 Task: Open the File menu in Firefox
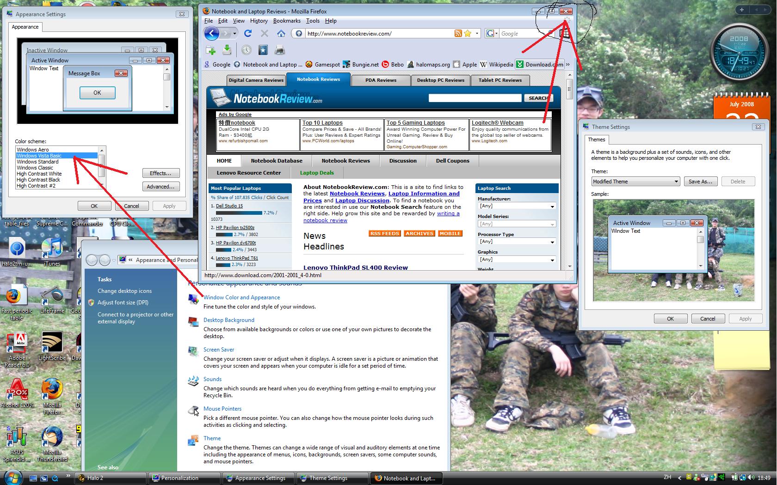pyautogui.click(x=209, y=21)
